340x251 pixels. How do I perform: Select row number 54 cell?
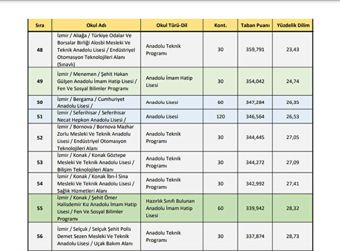point(40,183)
